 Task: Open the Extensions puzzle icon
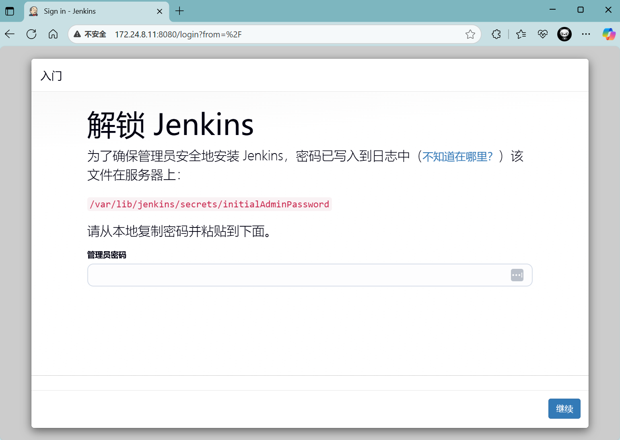[496, 35]
